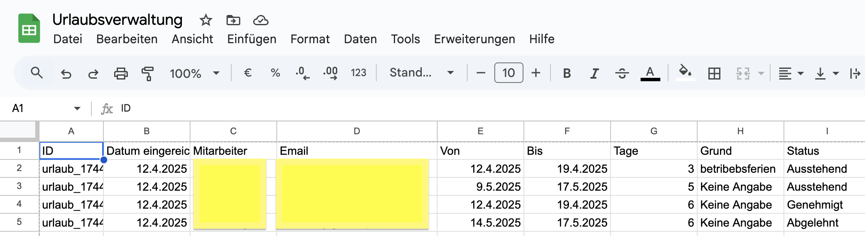Screen dimensions: 865x236
Task: Toggle italic text formatting
Action: pyautogui.click(x=594, y=74)
